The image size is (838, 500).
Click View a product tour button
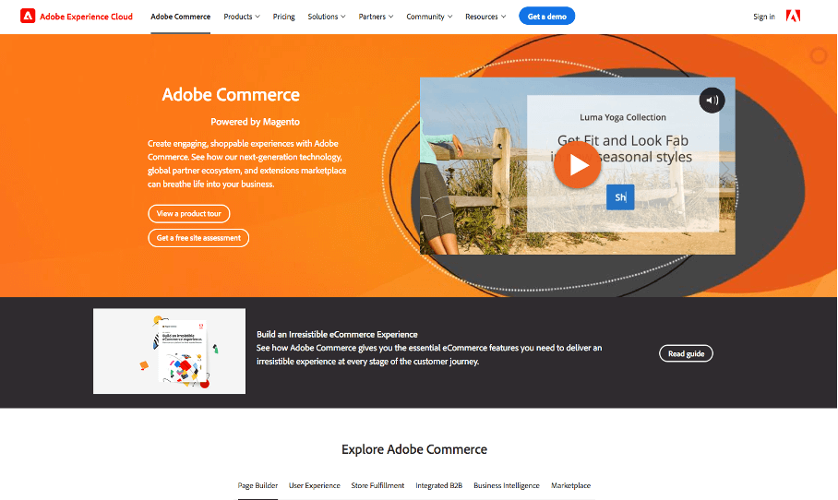[x=188, y=214]
